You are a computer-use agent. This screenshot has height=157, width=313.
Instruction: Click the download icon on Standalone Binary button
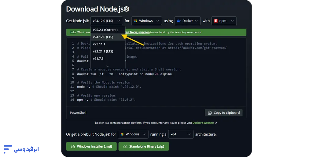tap(125, 146)
